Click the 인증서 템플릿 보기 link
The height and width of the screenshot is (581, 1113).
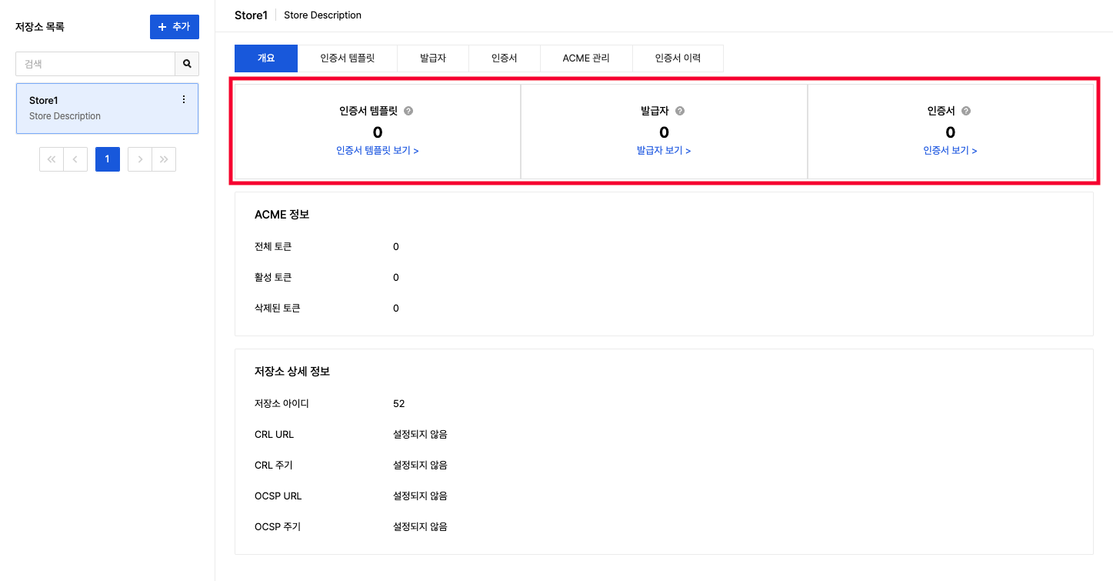377,151
